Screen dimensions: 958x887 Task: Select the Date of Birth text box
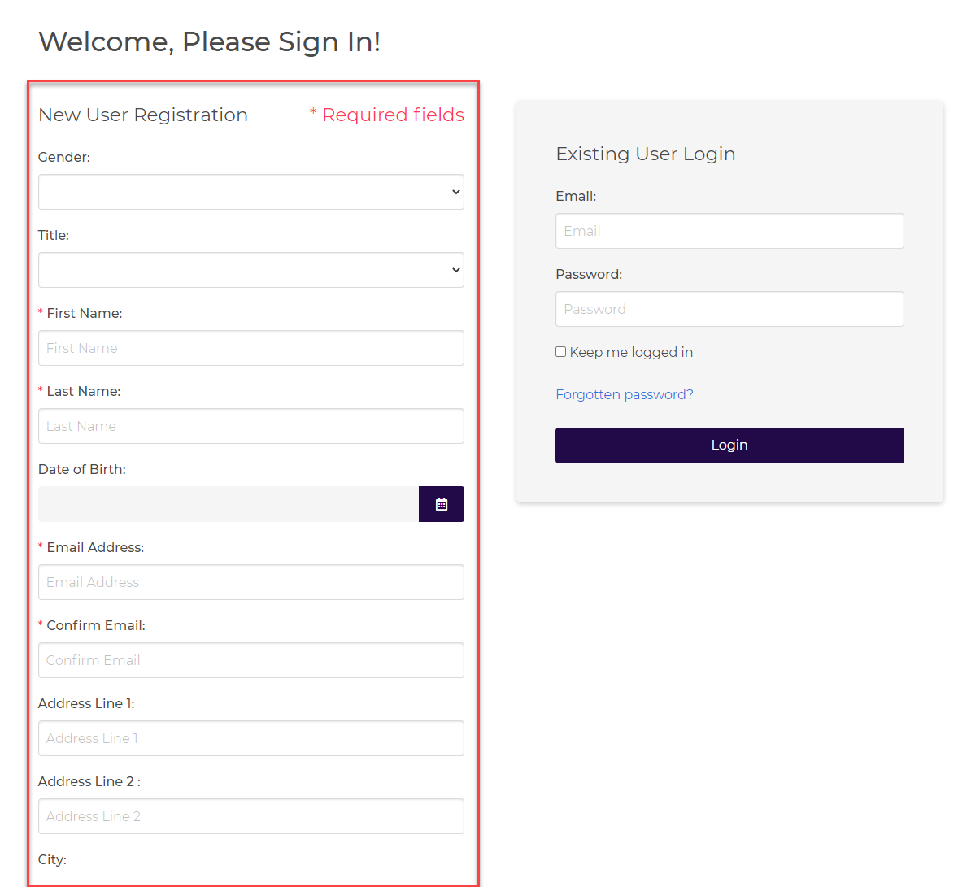228,504
